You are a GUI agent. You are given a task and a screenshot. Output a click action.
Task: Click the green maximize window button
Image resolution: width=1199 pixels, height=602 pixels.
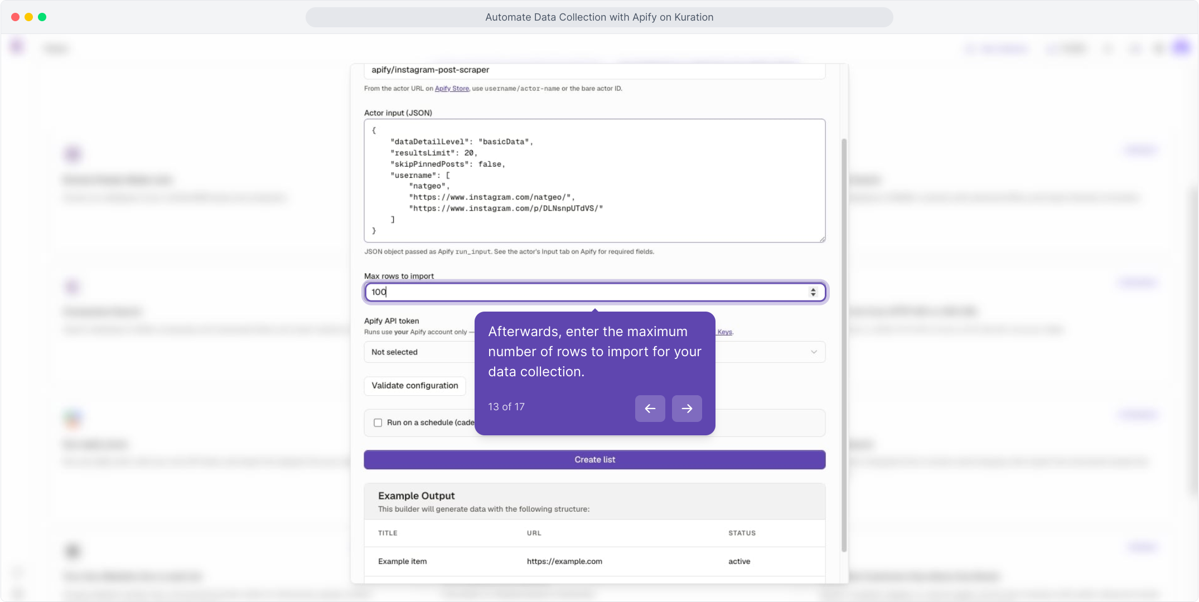(42, 17)
